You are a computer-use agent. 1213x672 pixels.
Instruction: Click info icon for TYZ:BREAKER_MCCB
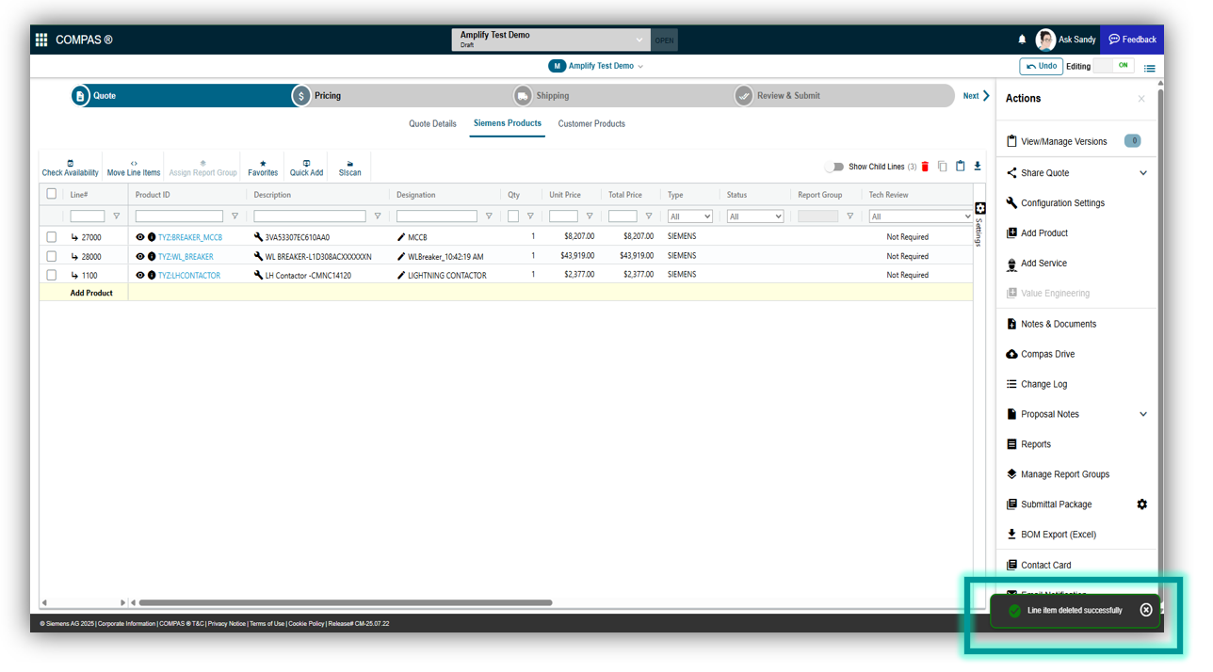152,237
